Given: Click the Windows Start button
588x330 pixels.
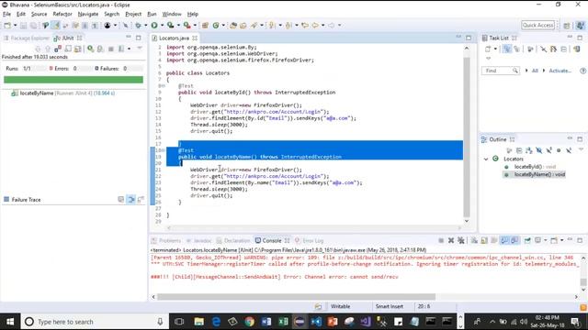Looking at the screenshot, I should coord(10,322).
